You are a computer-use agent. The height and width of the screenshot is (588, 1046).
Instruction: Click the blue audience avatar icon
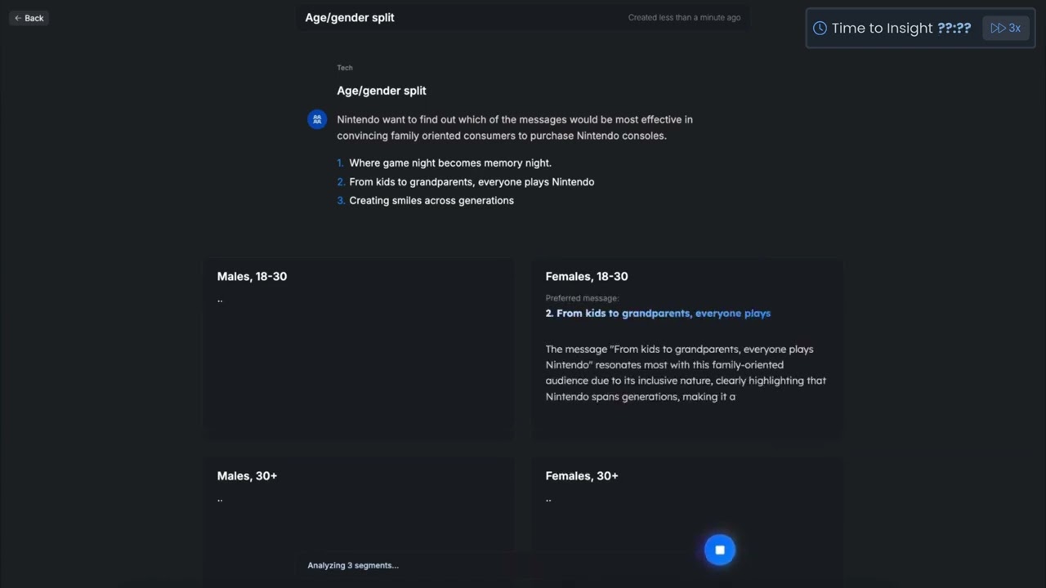click(x=317, y=119)
